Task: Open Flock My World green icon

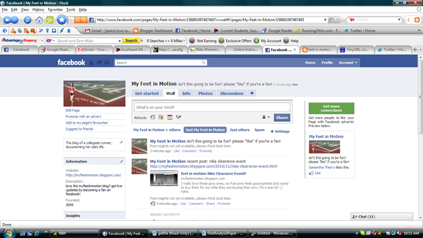Action: tap(50, 20)
